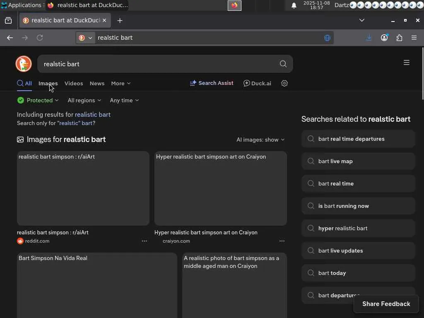The width and height of the screenshot is (424, 318).
Task: Click the DuckDuckGo logo
Action: (x=24, y=64)
